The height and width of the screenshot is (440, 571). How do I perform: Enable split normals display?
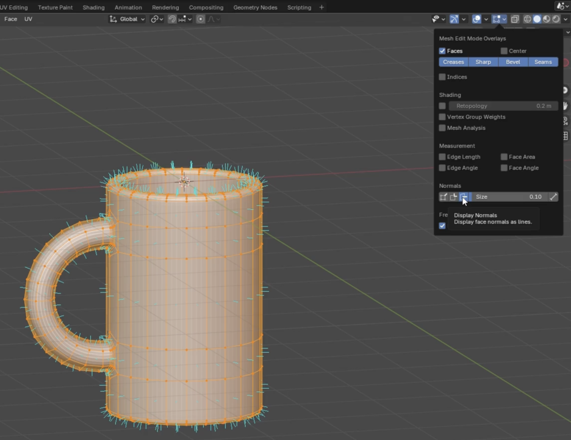click(x=454, y=197)
